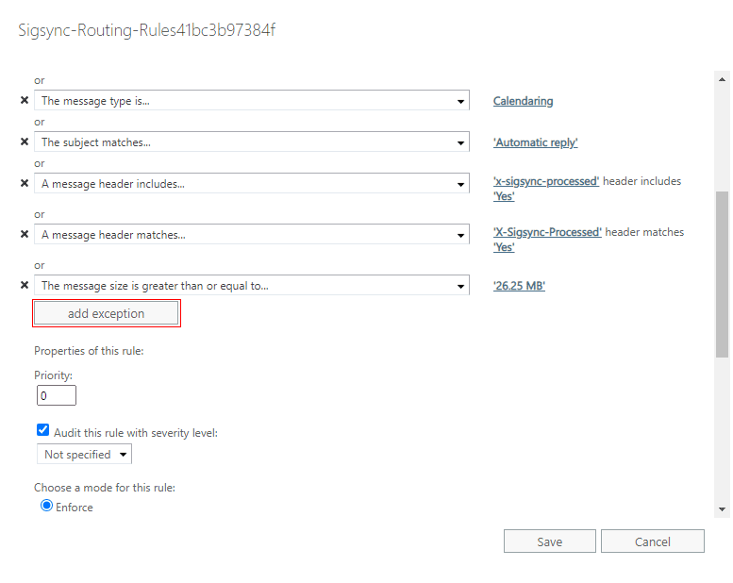Delete the 'message header matches' exception
The height and width of the screenshot is (583, 733).
pos(25,234)
